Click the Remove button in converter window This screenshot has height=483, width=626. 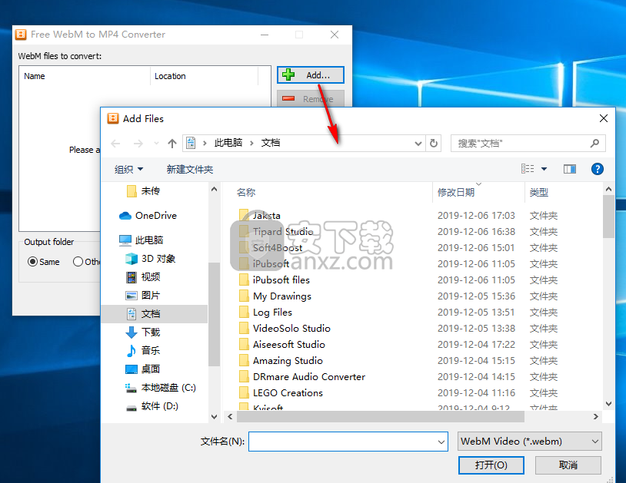pyautogui.click(x=310, y=99)
